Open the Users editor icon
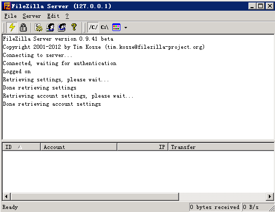 [x=50, y=27]
